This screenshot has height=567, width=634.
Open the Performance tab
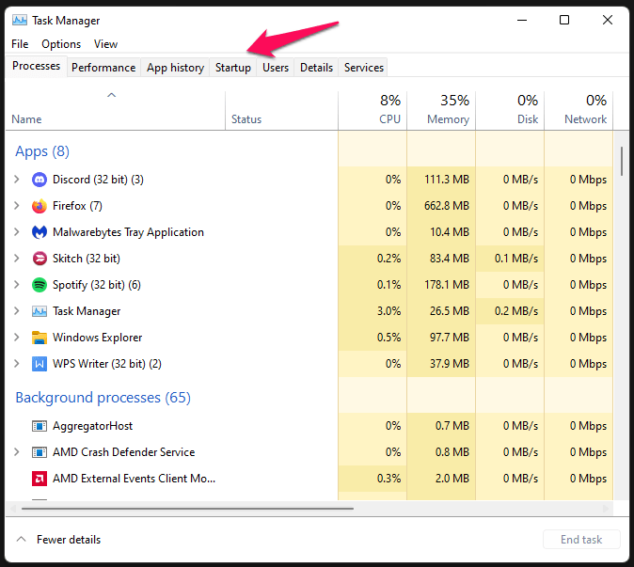point(103,68)
